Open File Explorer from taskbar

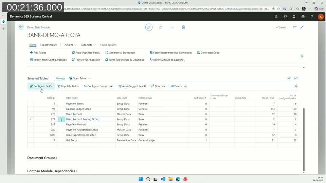point(170,179)
